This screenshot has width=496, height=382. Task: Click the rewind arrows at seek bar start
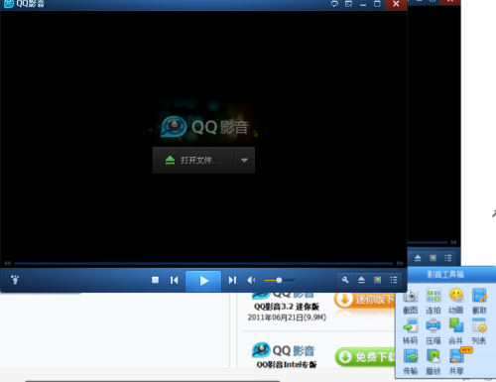(x=7, y=264)
